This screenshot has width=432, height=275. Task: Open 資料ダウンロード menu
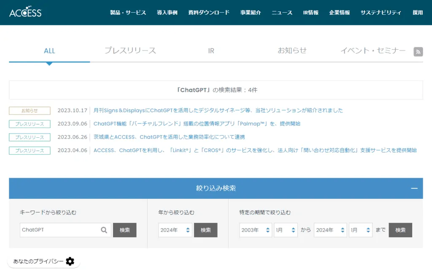coord(209,13)
